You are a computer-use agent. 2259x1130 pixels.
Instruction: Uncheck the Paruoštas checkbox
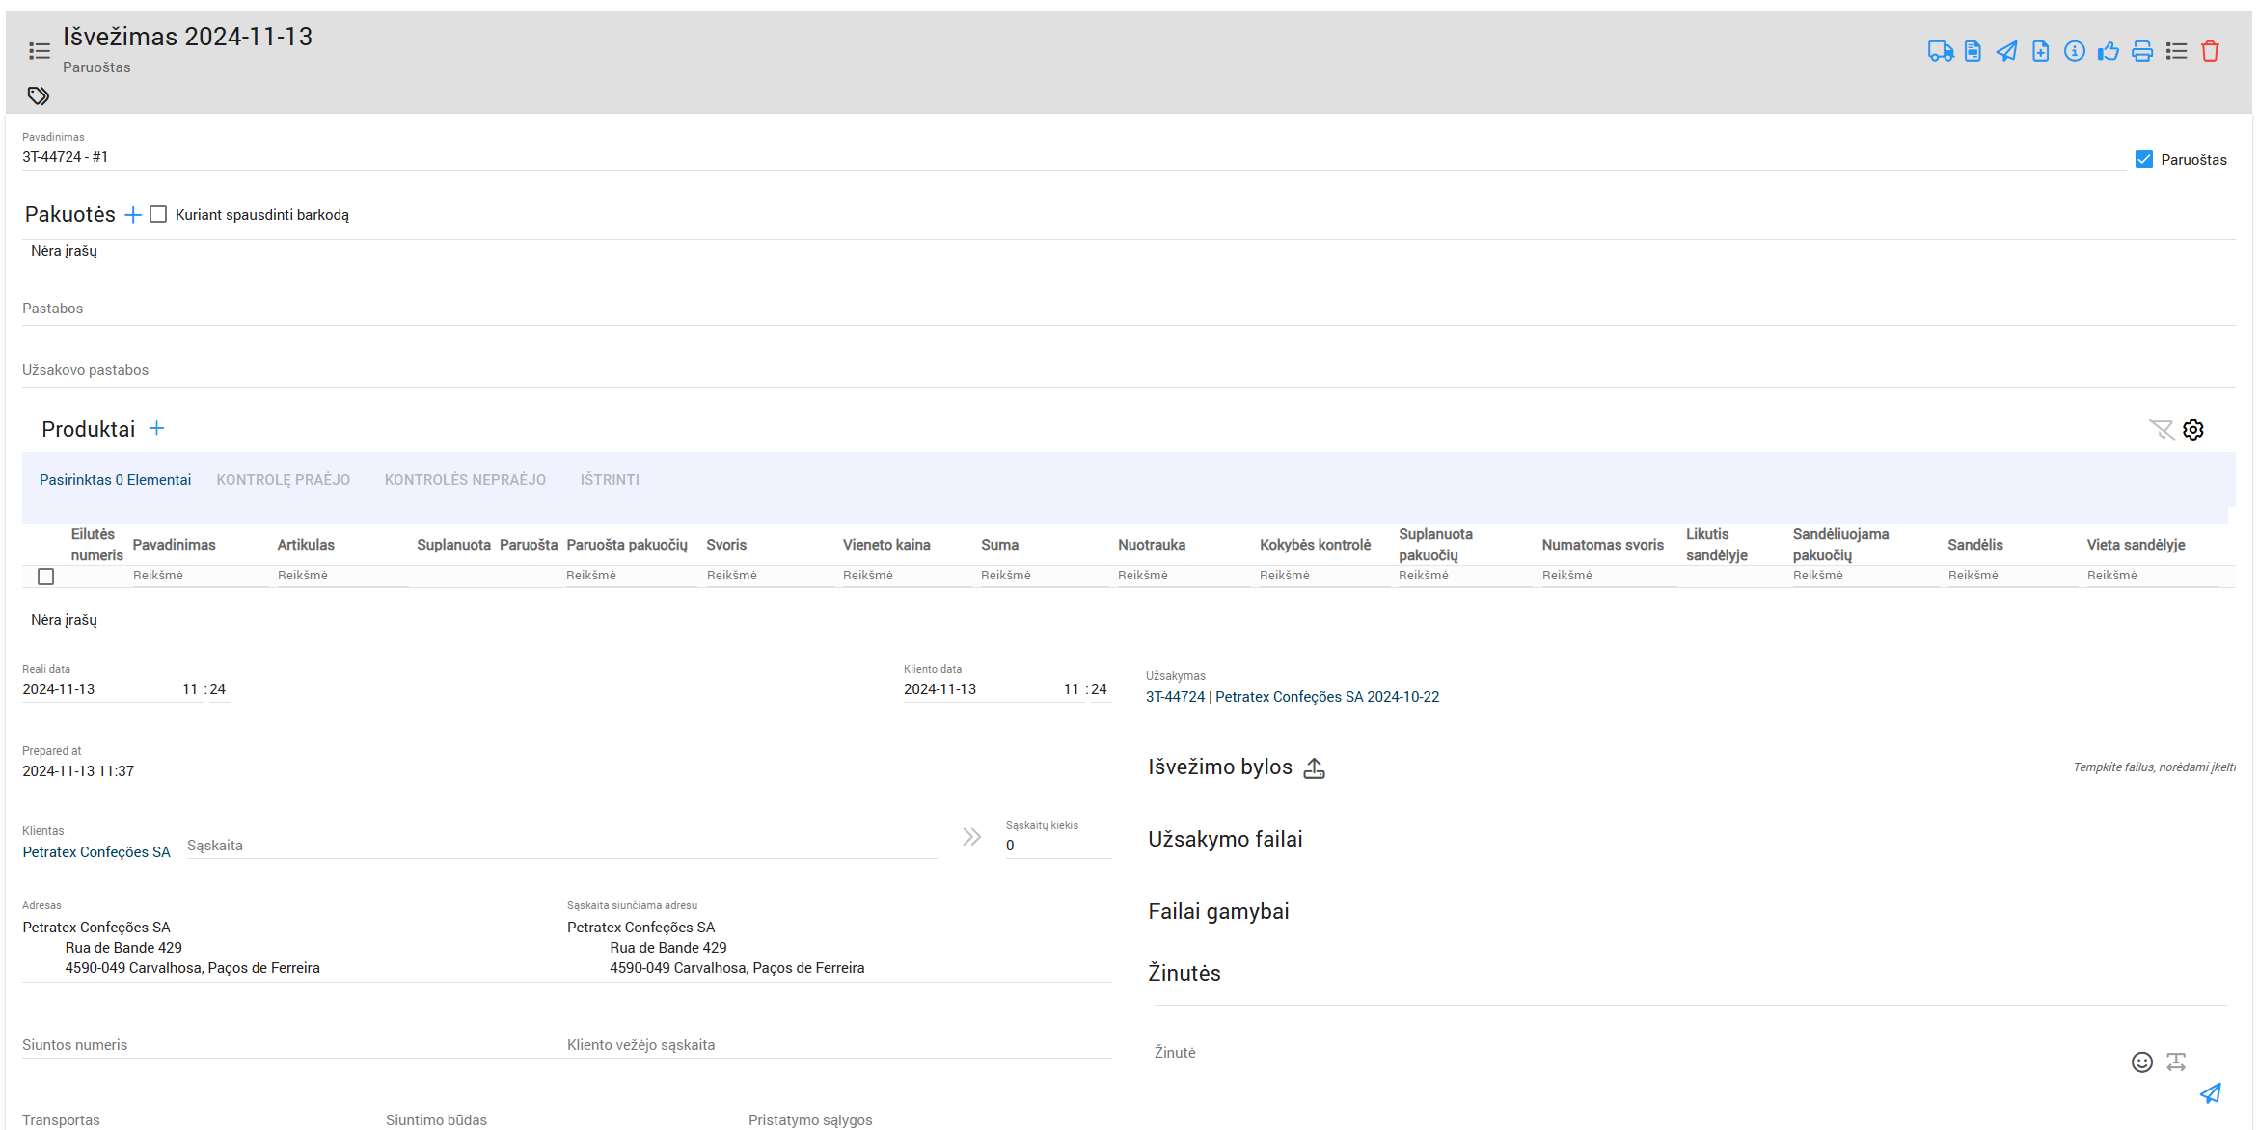tap(2143, 160)
